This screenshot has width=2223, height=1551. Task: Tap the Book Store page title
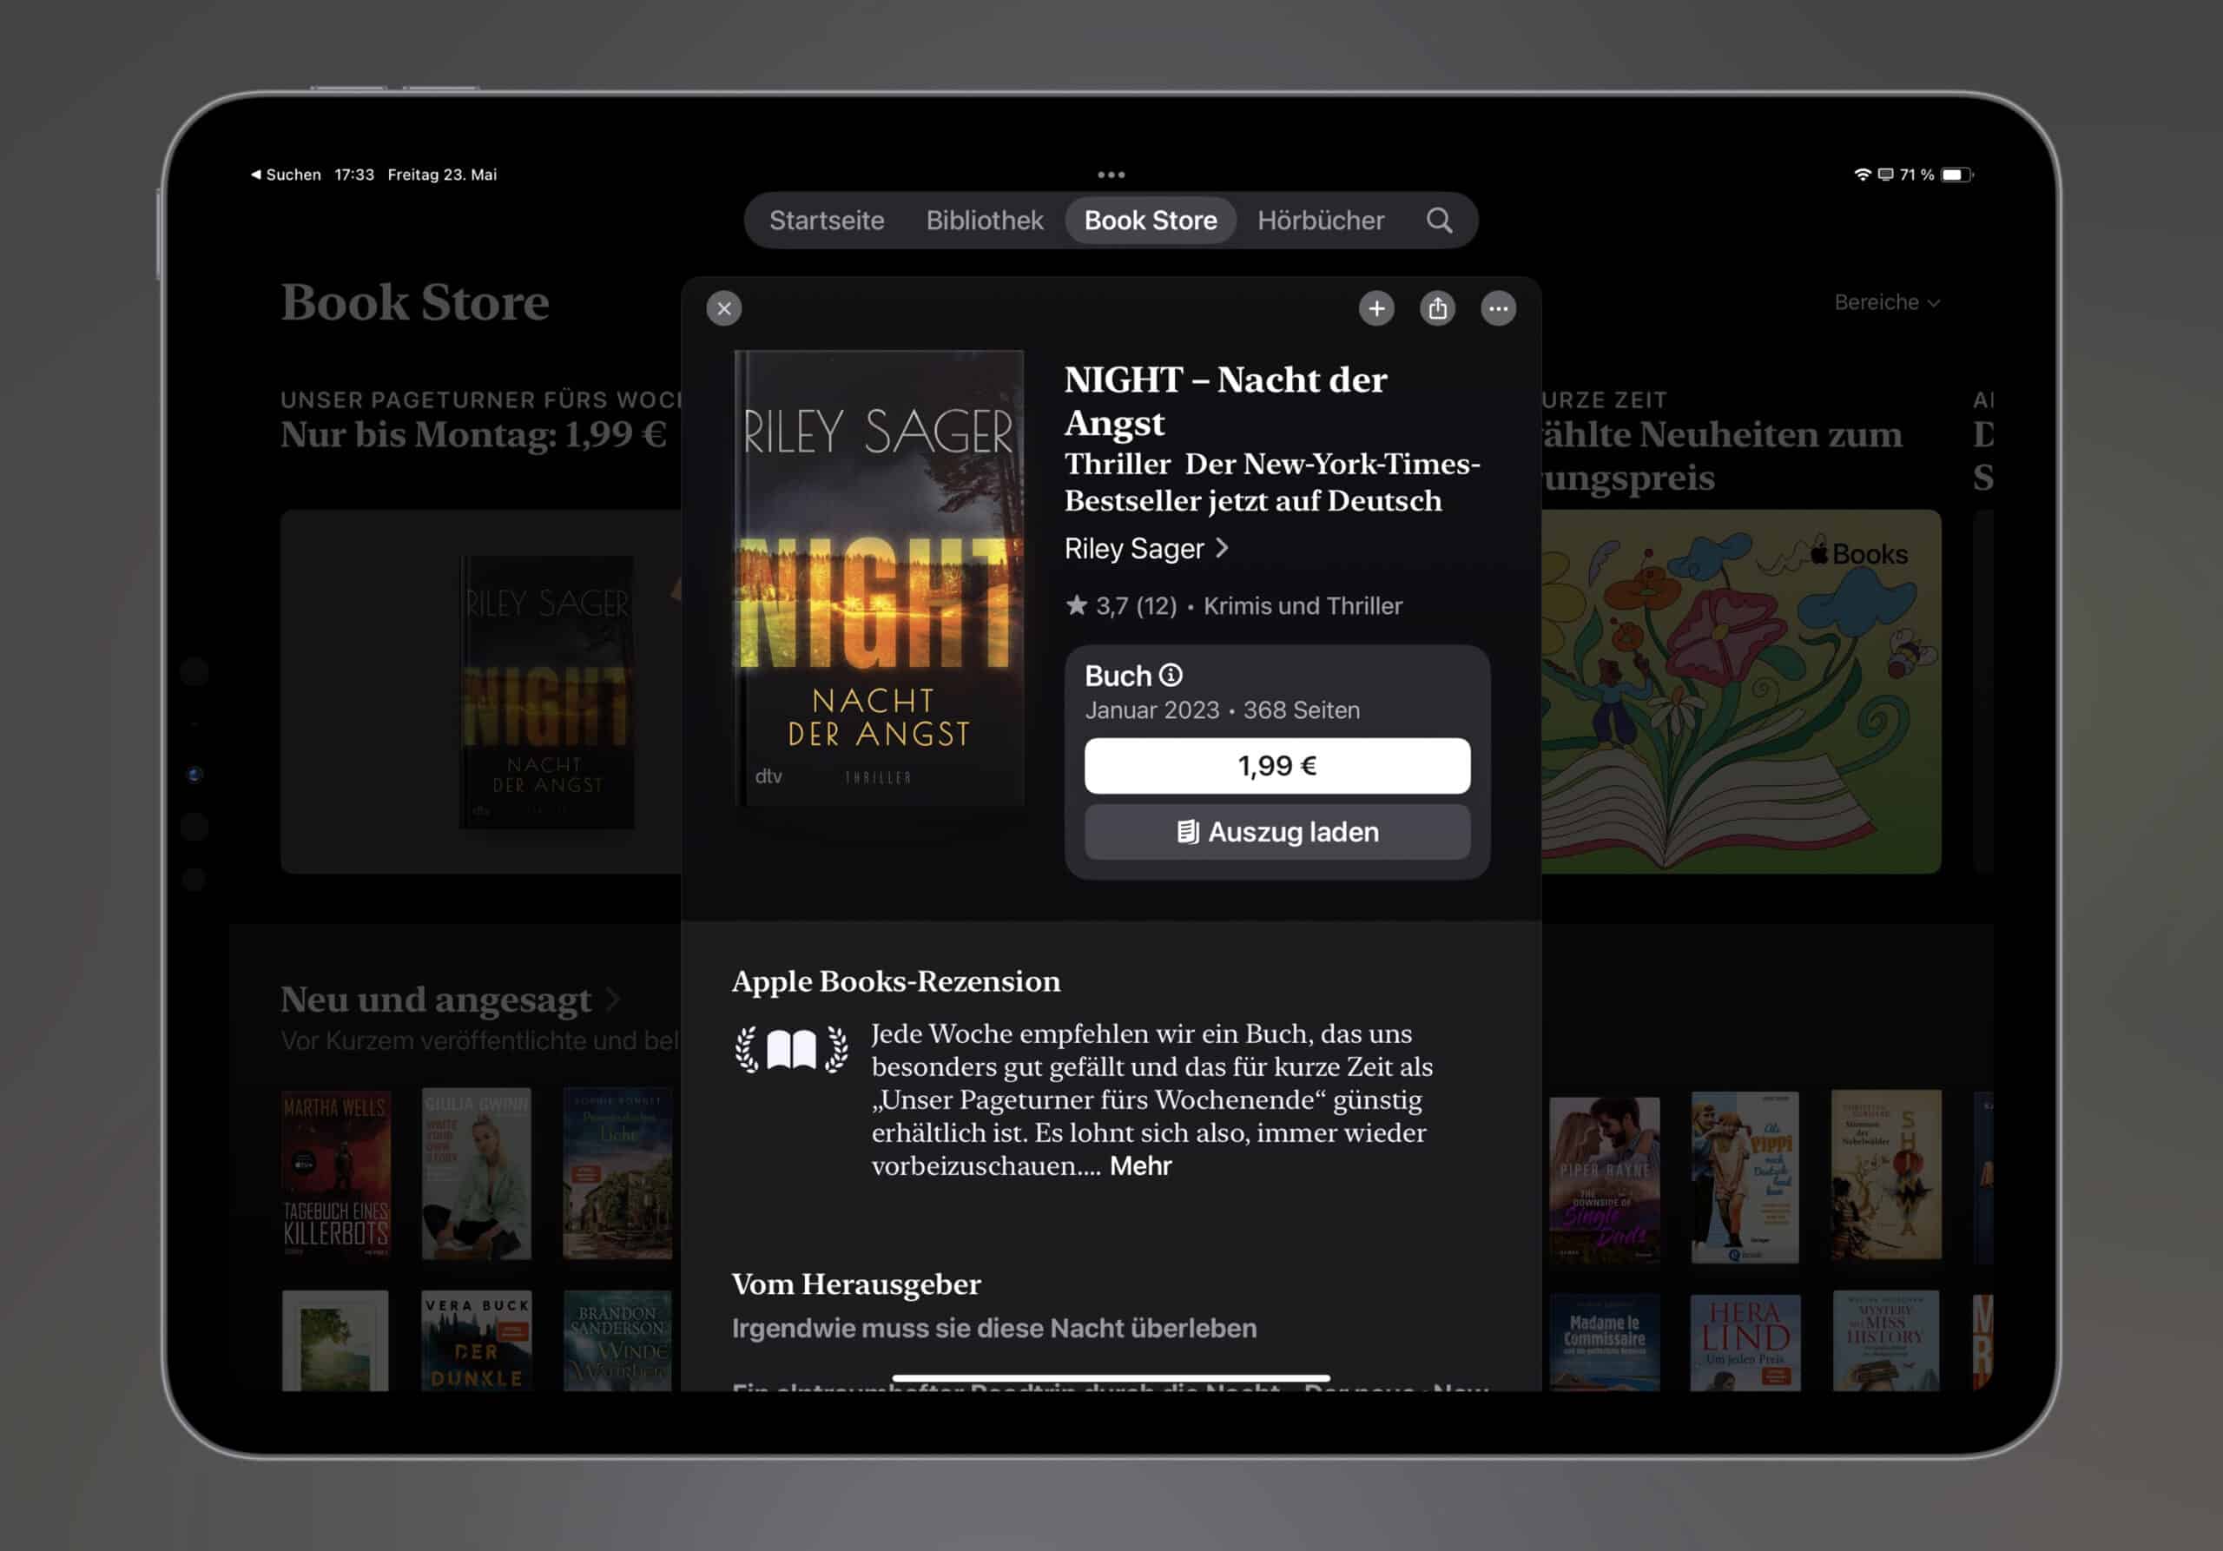[x=414, y=302]
